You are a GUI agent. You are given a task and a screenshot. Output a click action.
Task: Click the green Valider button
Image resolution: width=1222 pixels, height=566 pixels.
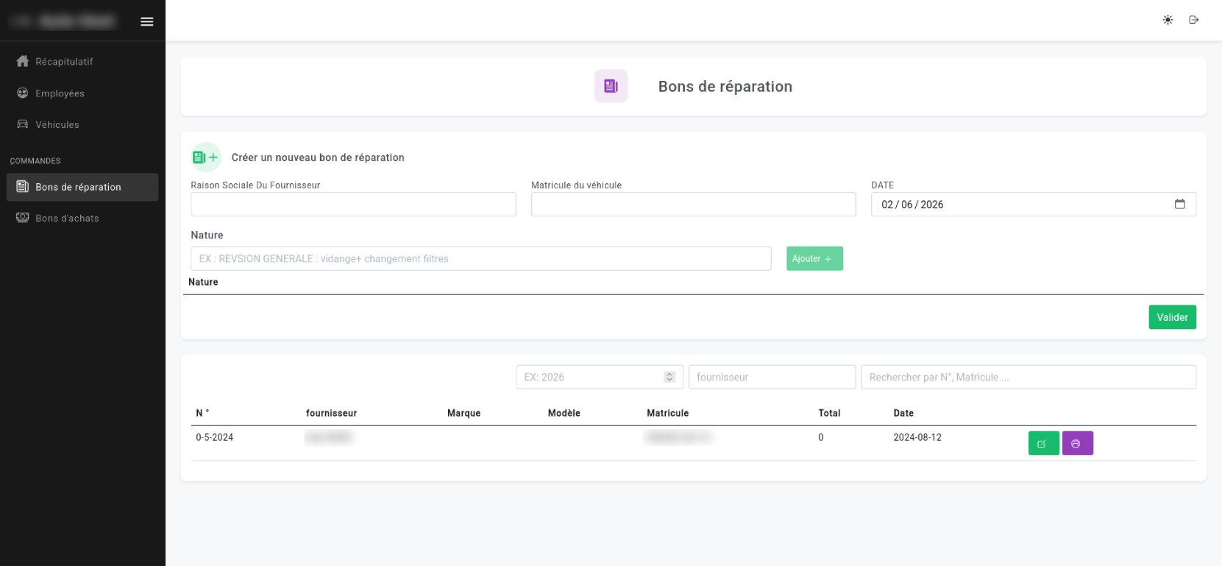(x=1171, y=317)
